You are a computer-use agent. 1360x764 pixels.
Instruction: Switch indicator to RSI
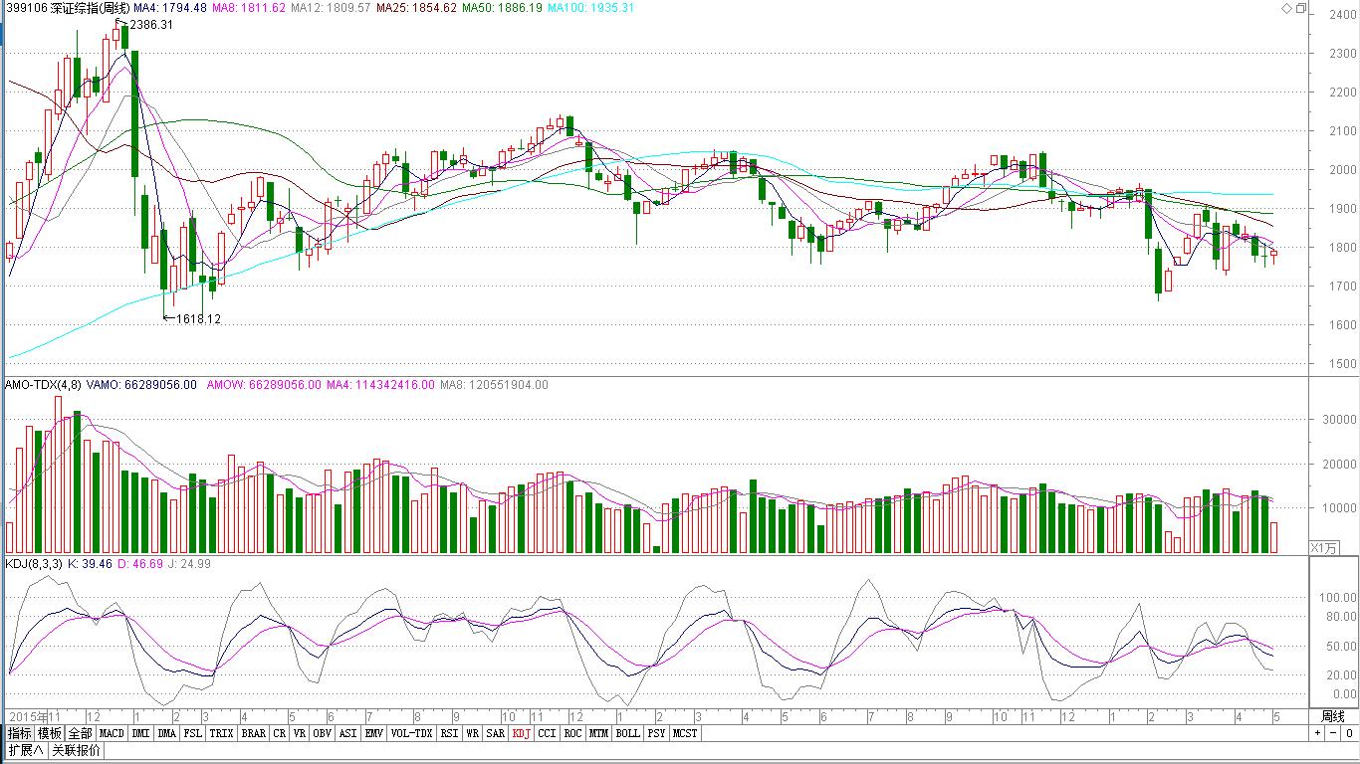coord(450,733)
